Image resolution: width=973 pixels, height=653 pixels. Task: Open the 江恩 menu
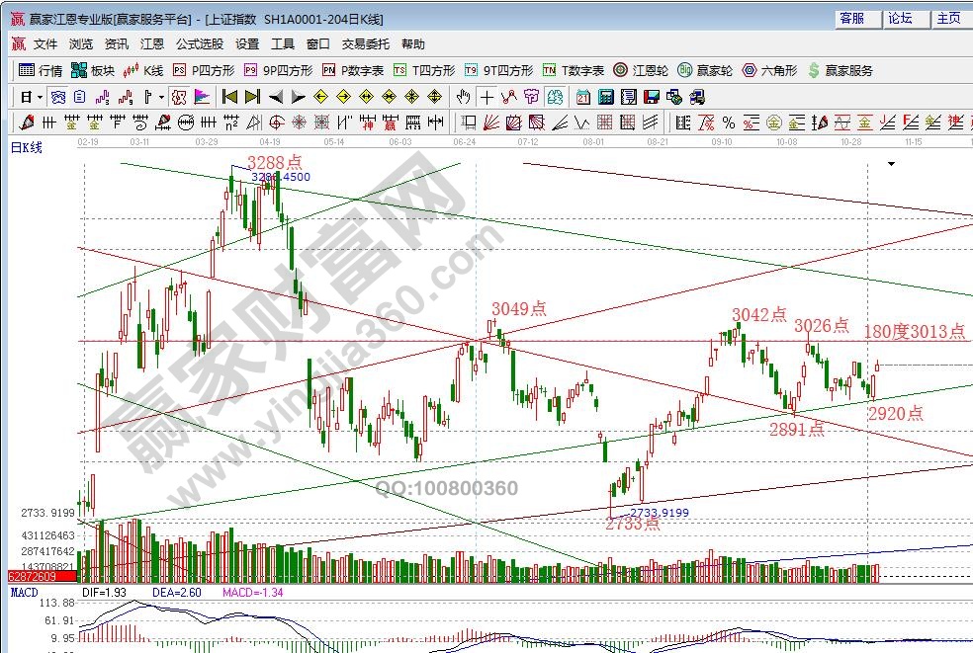click(x=152, y=44)
